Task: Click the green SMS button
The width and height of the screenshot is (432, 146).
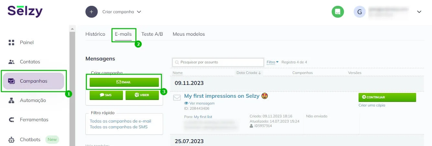Action: (x=106, y=95)
